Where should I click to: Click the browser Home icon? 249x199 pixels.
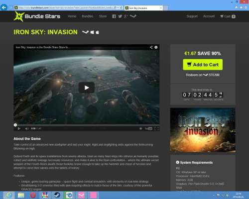point(237,7)
